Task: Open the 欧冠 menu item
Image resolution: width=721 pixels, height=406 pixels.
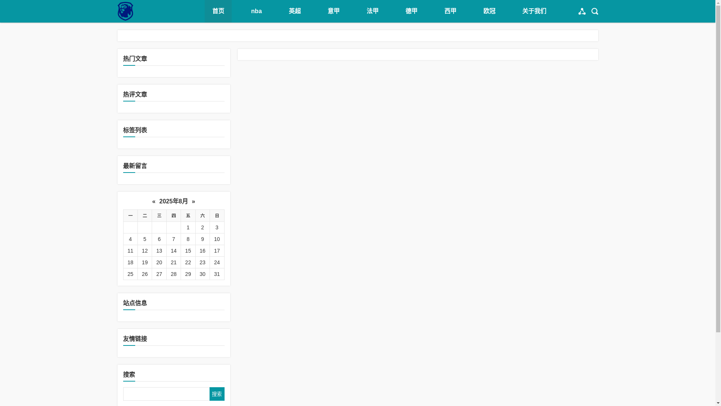Action: [x=489, y=11]
